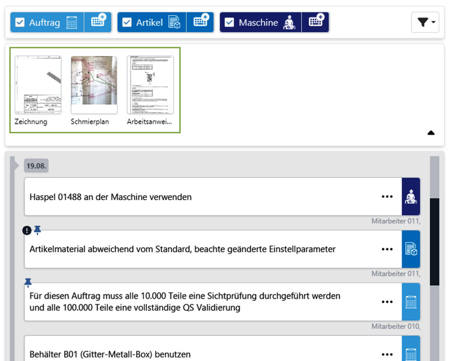Click the Artikel filter label
Viewport: 451px width, 361px height.
pyautogui.click(x=149, y=23)
